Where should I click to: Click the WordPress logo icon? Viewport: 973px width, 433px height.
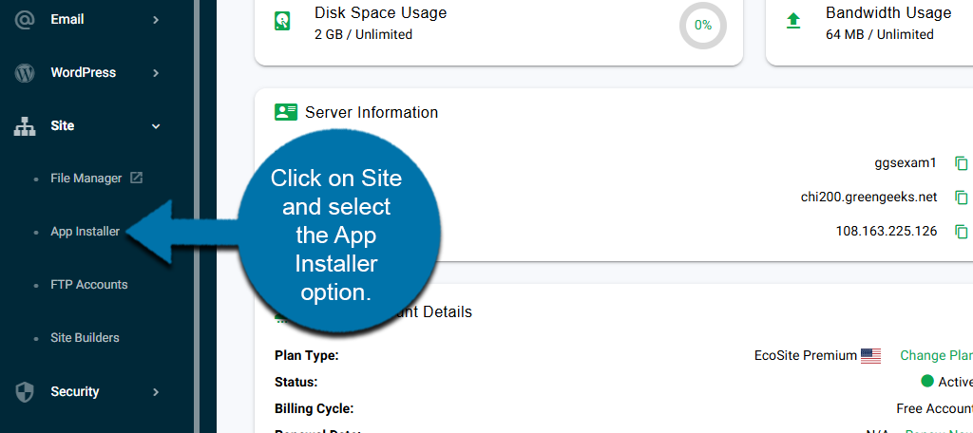point(24,73)
